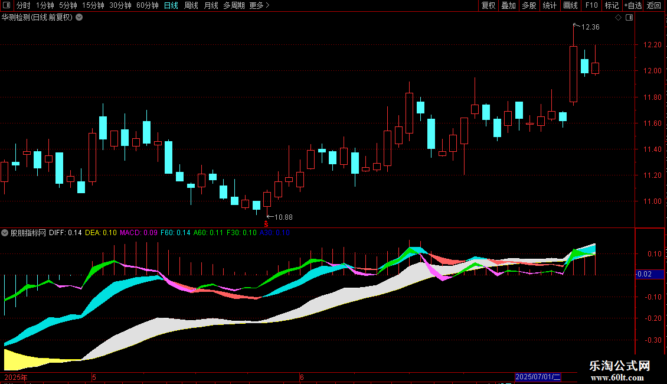Add stock with +自选 button
This screenshot has width=667, height=384.
click(x=633, y=5)
